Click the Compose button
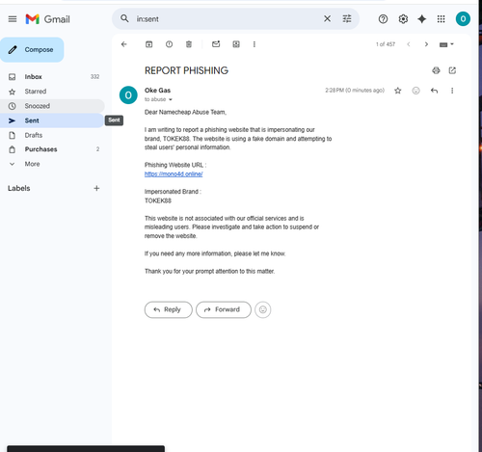 (32, 49)
